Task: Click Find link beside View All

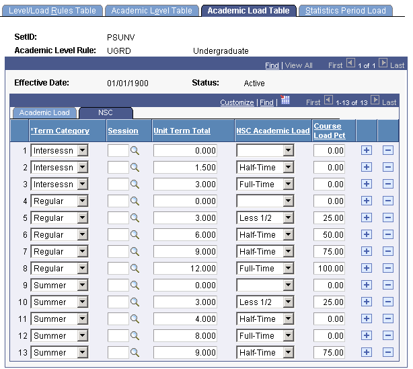Action: [x=272, y=65]
